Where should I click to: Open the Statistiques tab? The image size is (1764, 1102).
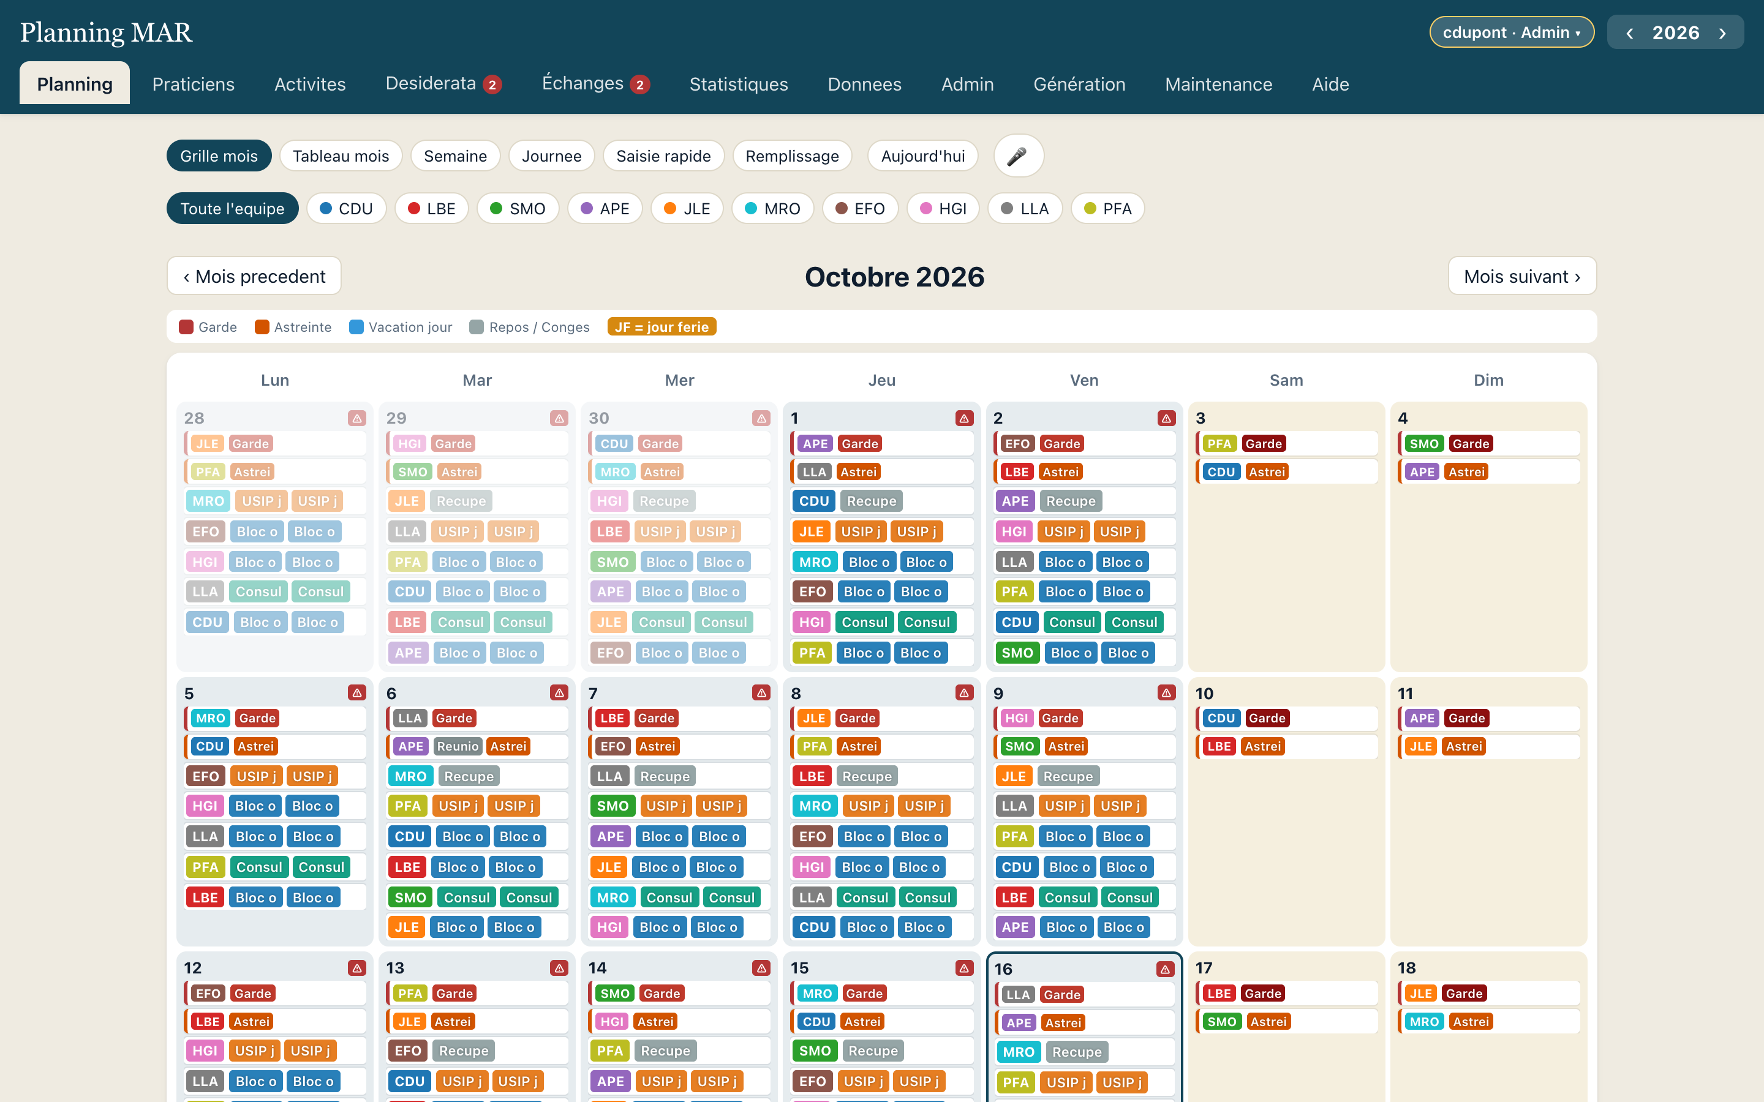tap(739, 84)
